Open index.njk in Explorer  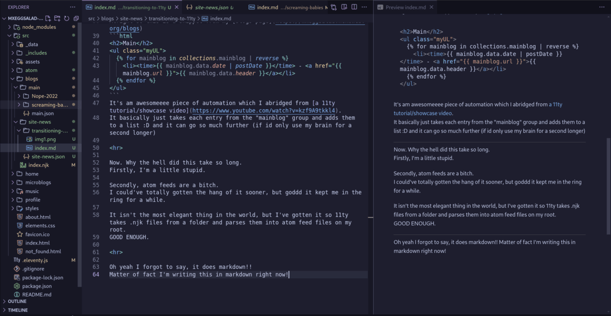point(39,165)
